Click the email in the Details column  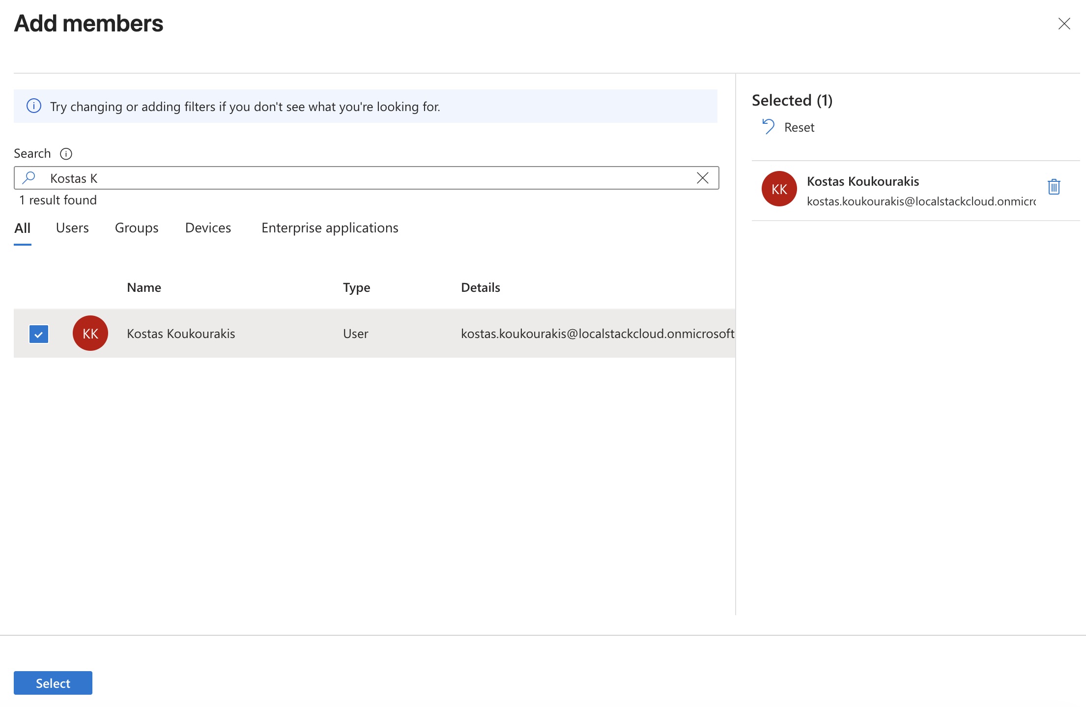598,334
